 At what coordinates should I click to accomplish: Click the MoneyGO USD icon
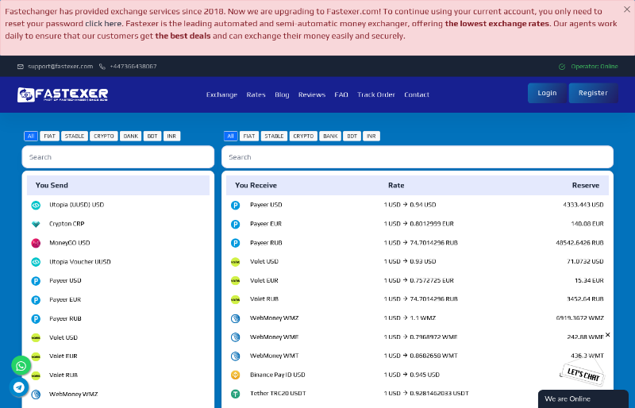(x=36, y=243)
